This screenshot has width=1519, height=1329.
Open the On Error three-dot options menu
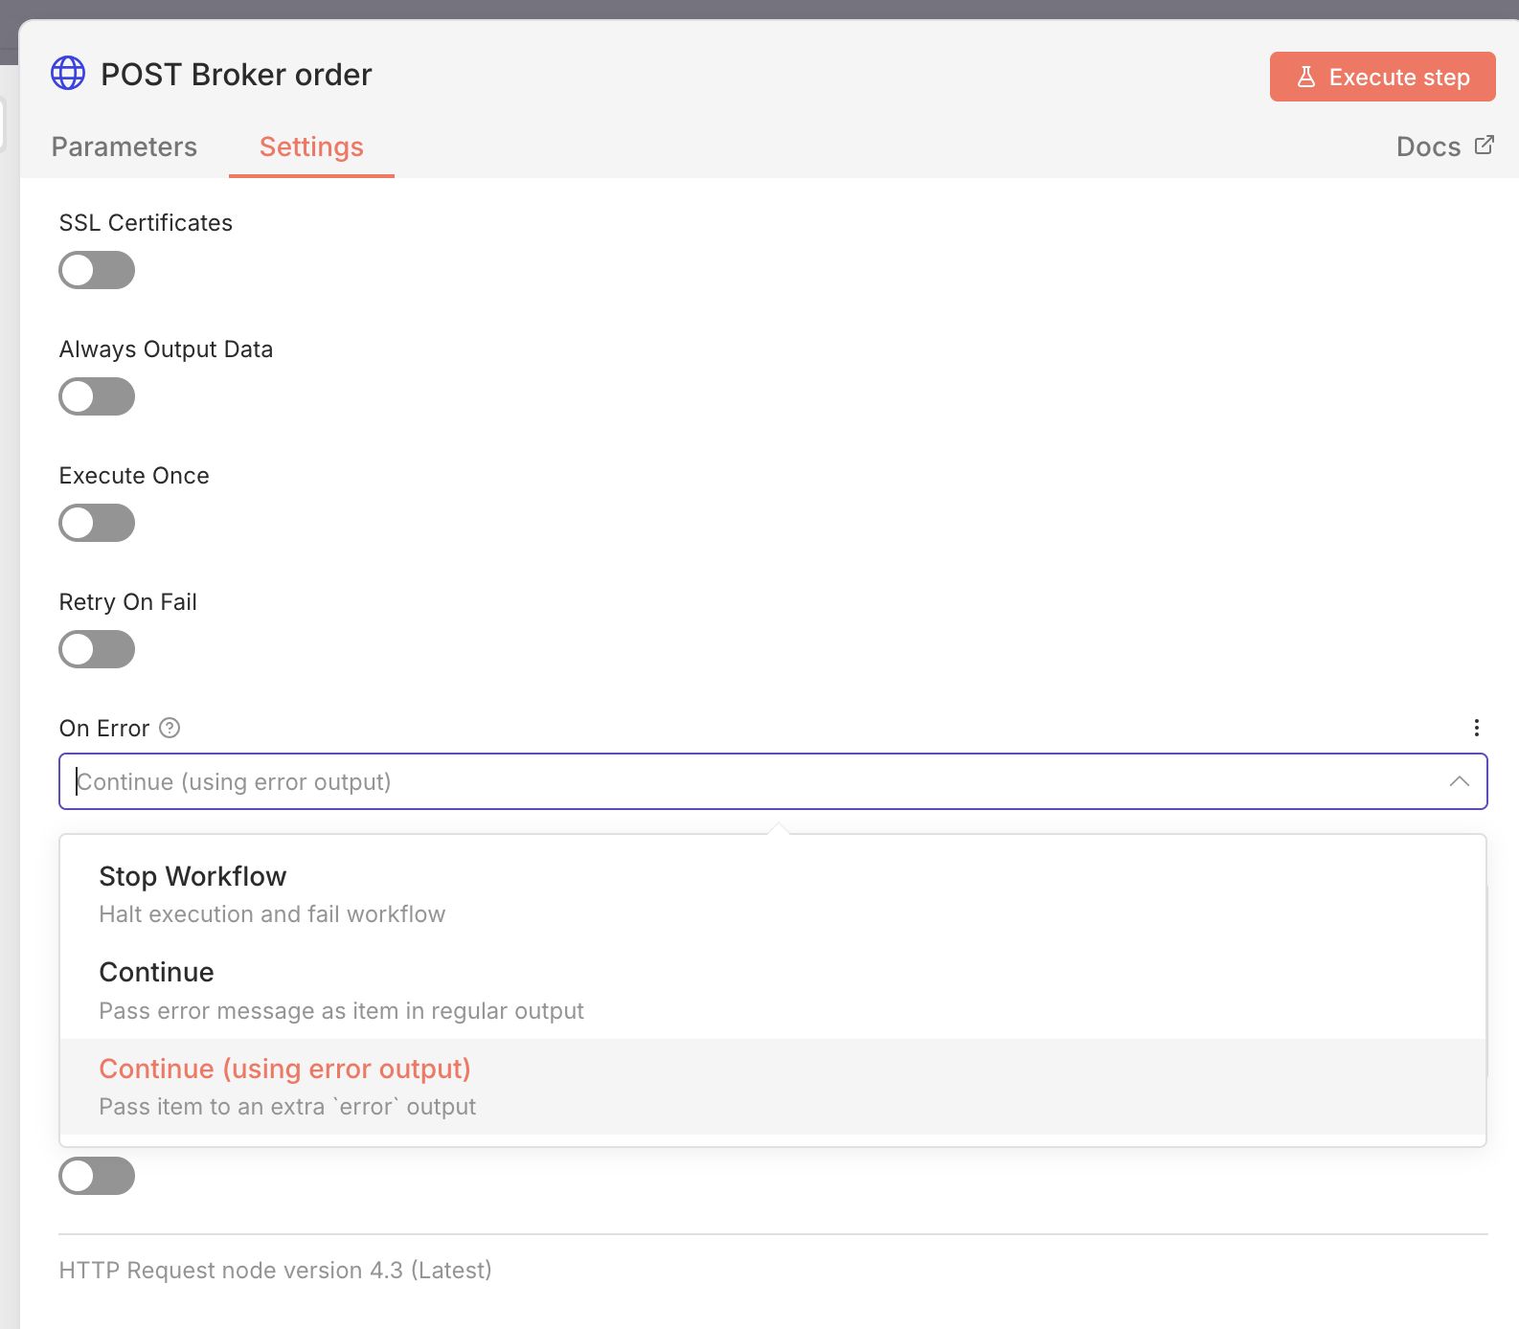(x=1476, y=728)
